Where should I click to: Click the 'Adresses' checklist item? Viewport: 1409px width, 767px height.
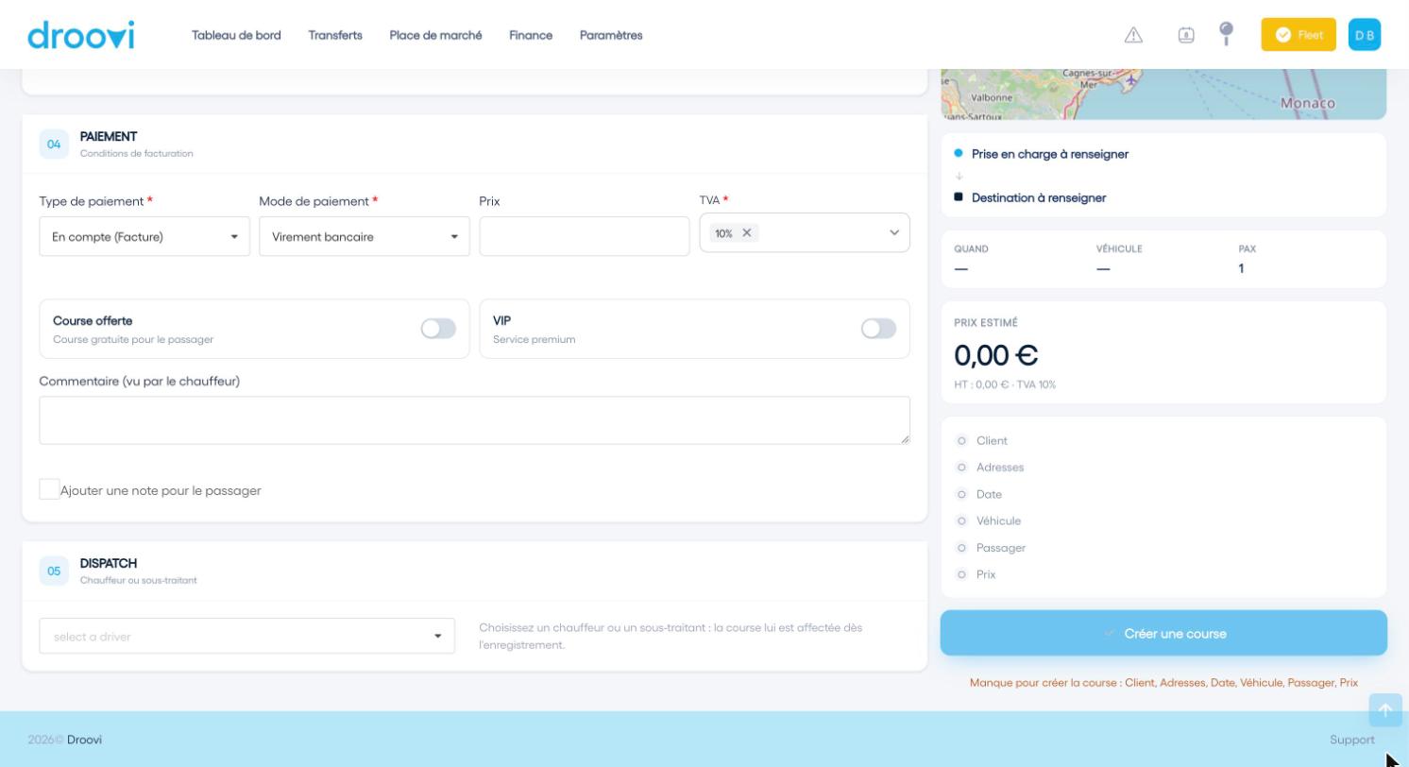[x=1000, y=468]
